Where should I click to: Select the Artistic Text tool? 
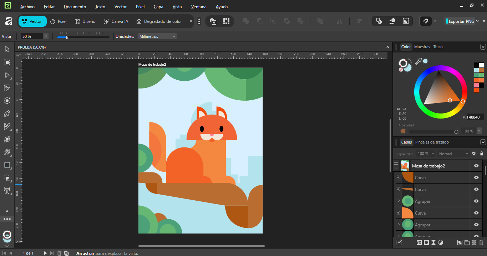tap(7, 191)
